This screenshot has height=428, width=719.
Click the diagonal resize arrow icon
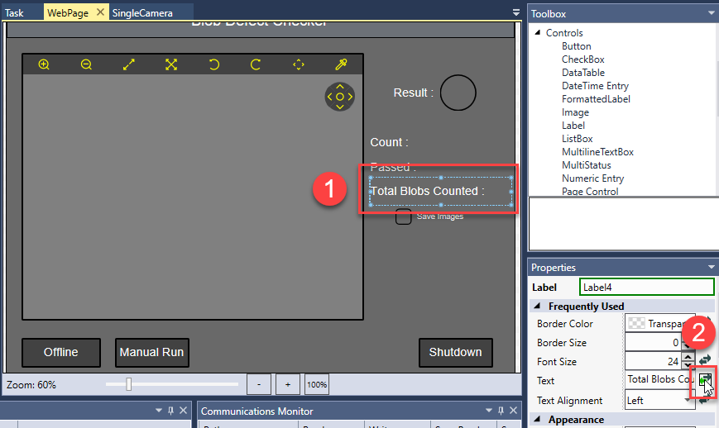coord(129,64)
